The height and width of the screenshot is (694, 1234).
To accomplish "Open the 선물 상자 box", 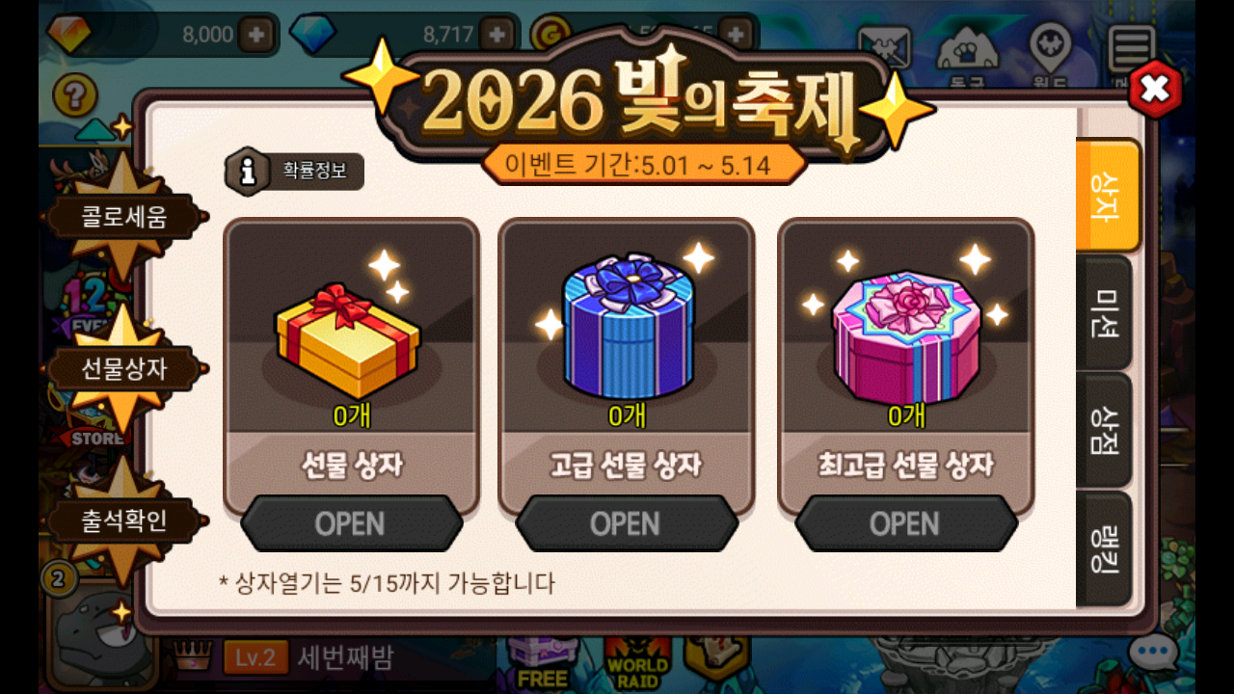I will point(351,523).
